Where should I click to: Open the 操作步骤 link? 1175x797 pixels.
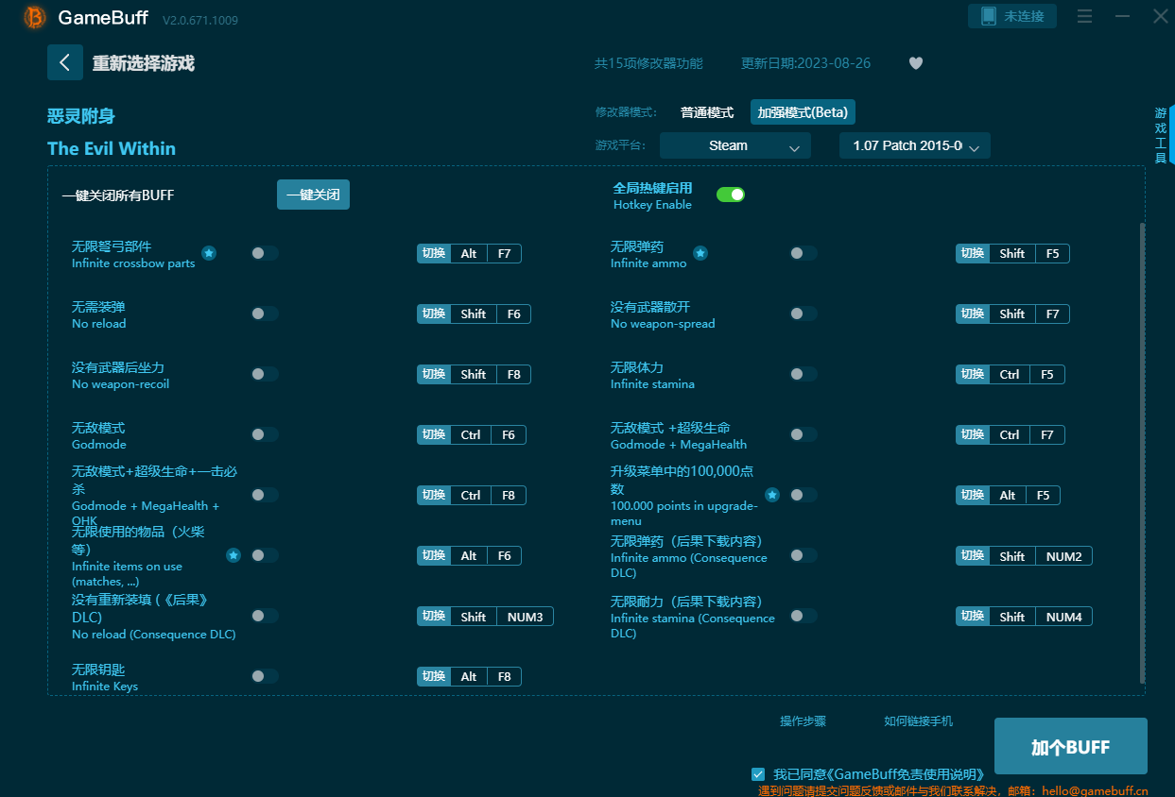[803, 721]
